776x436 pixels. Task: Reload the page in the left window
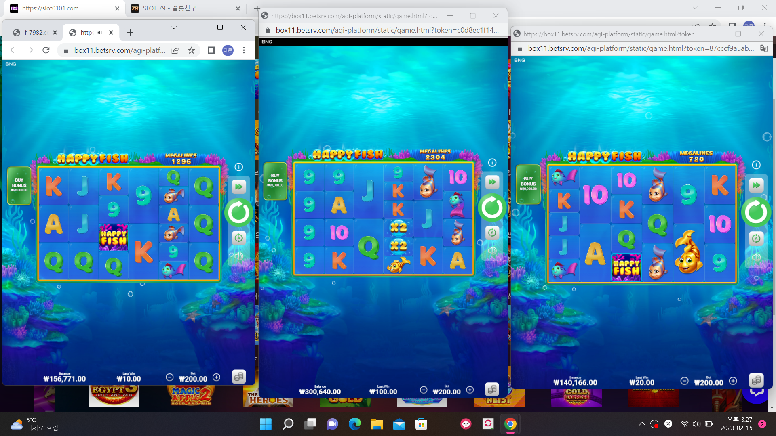[x=46, y=50]
